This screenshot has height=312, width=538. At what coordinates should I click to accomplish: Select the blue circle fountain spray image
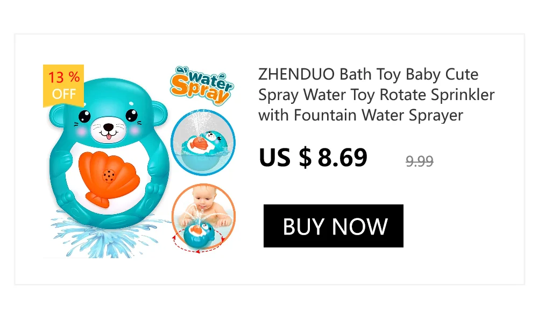(203, 143)
